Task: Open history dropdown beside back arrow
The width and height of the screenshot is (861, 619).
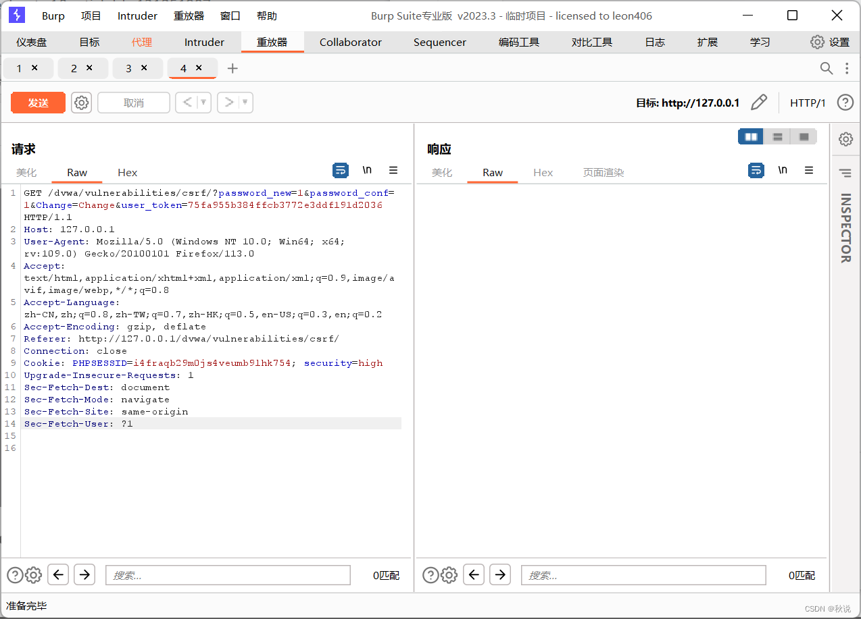Action: click(x=203, y=103)
